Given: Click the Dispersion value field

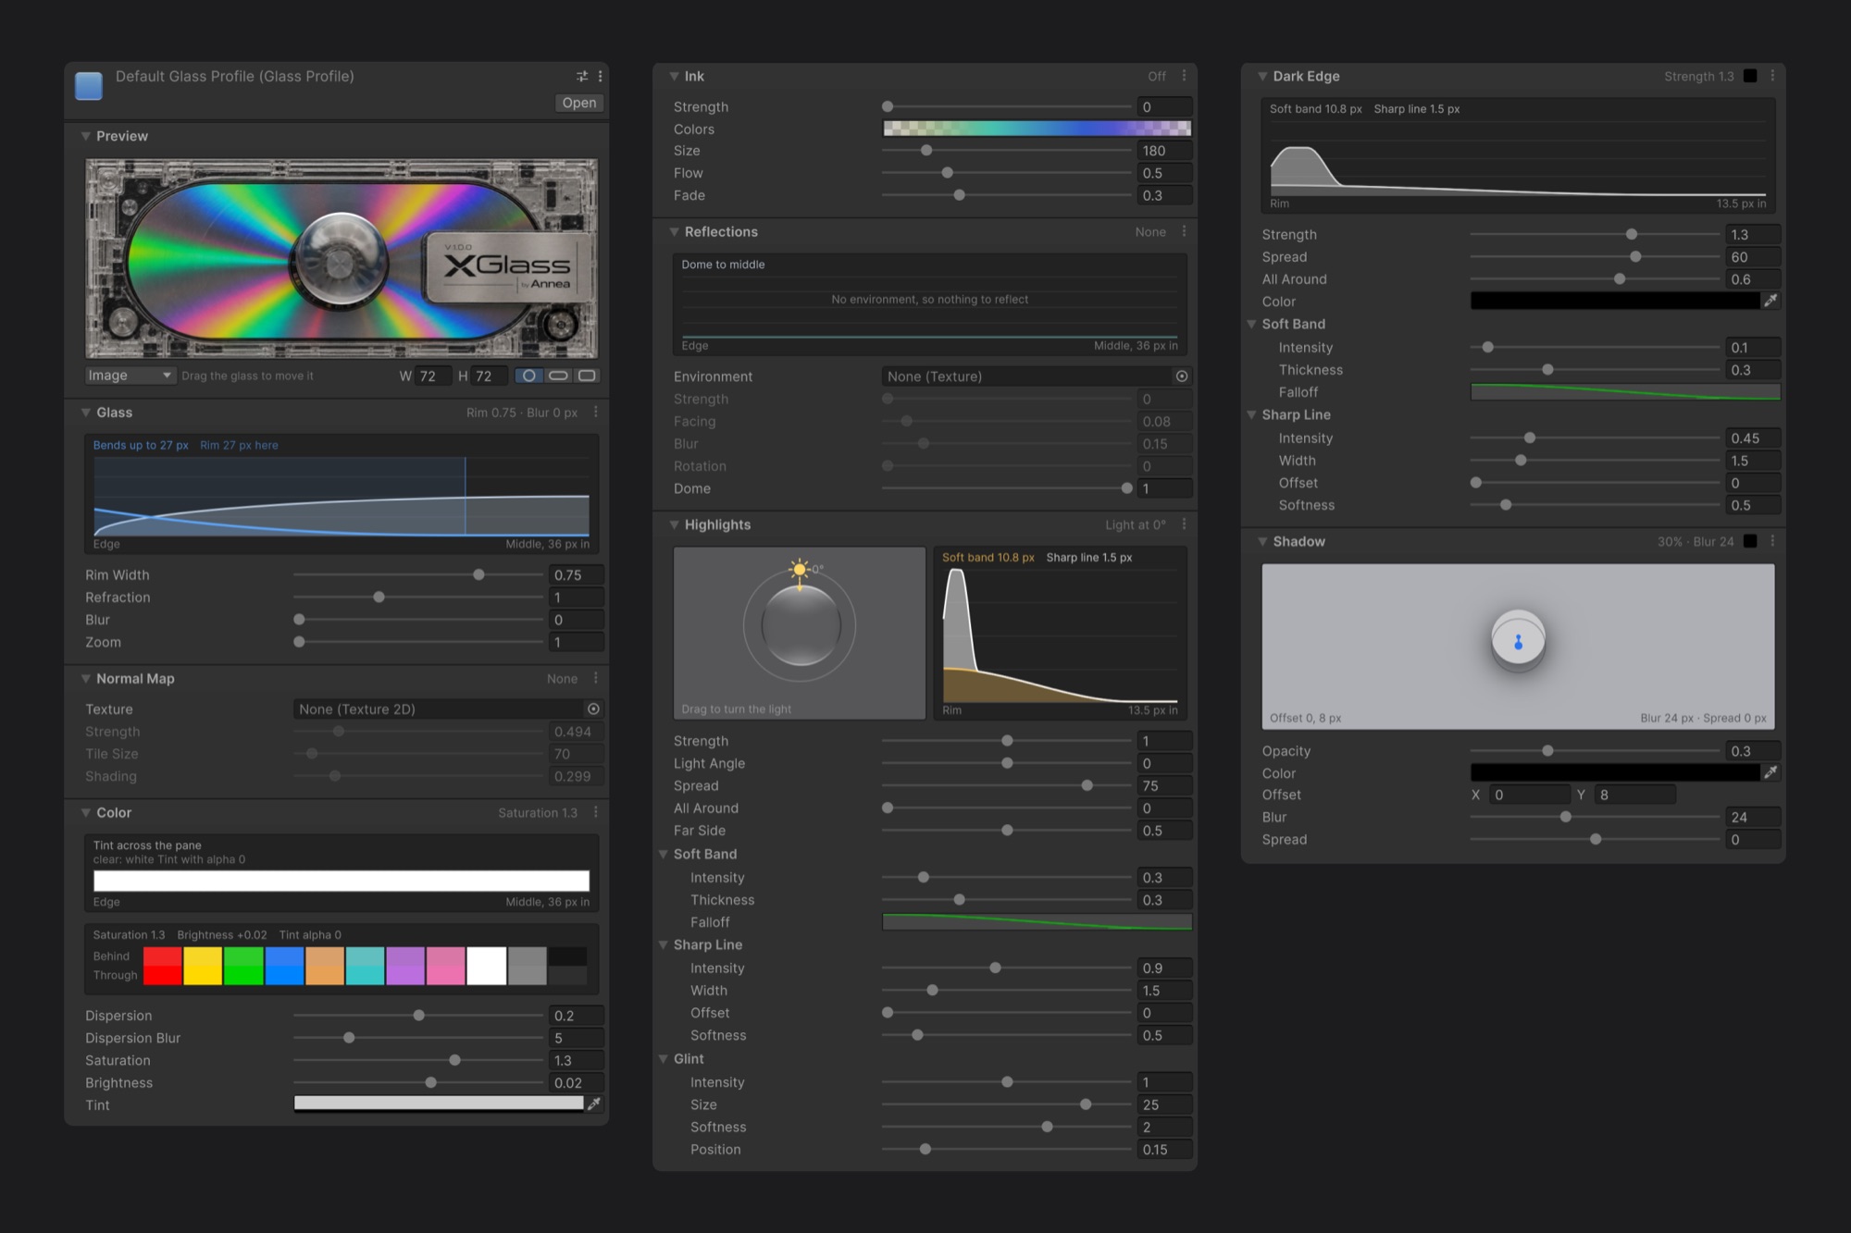Looking at the screenshot, I should pyautogui.click(x=577, y=1016).
